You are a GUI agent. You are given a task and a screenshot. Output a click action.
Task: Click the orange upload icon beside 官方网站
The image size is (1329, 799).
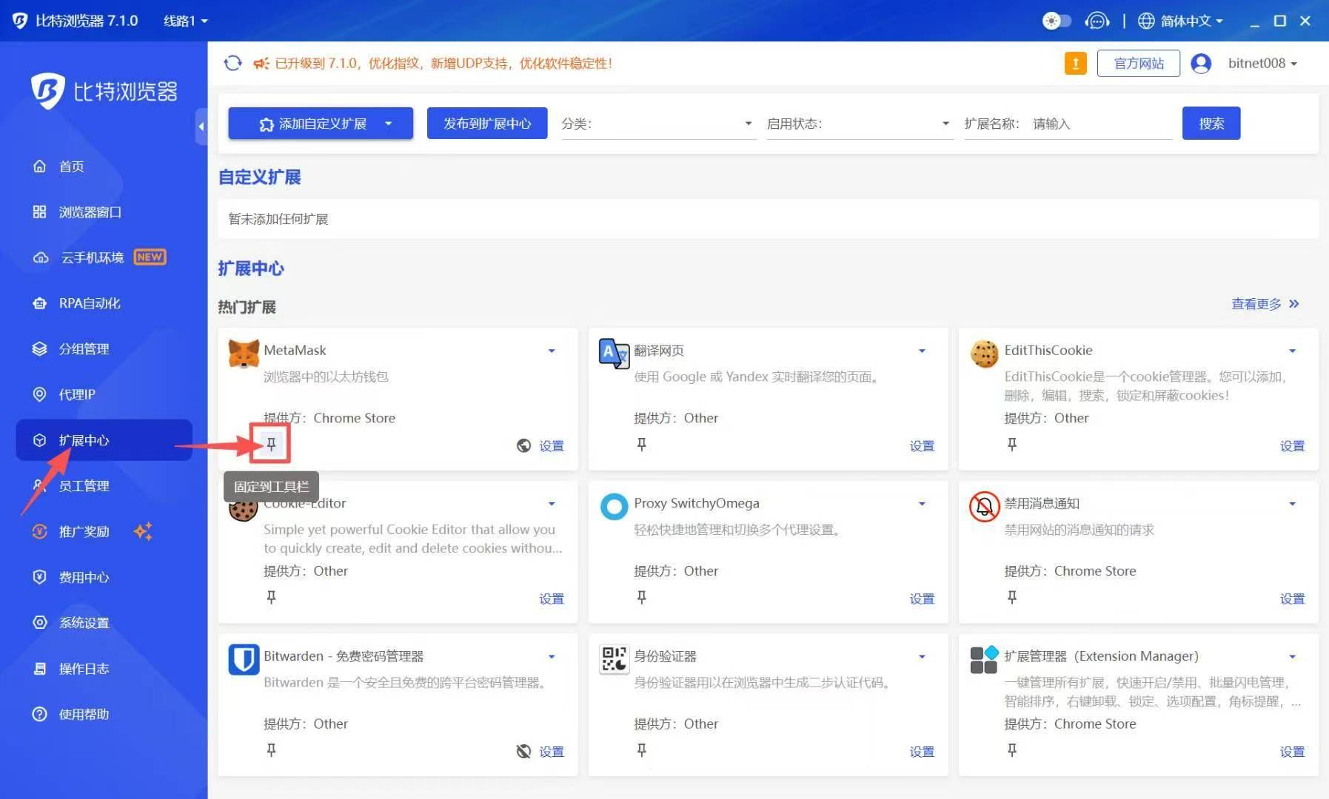coord(1076,63)
